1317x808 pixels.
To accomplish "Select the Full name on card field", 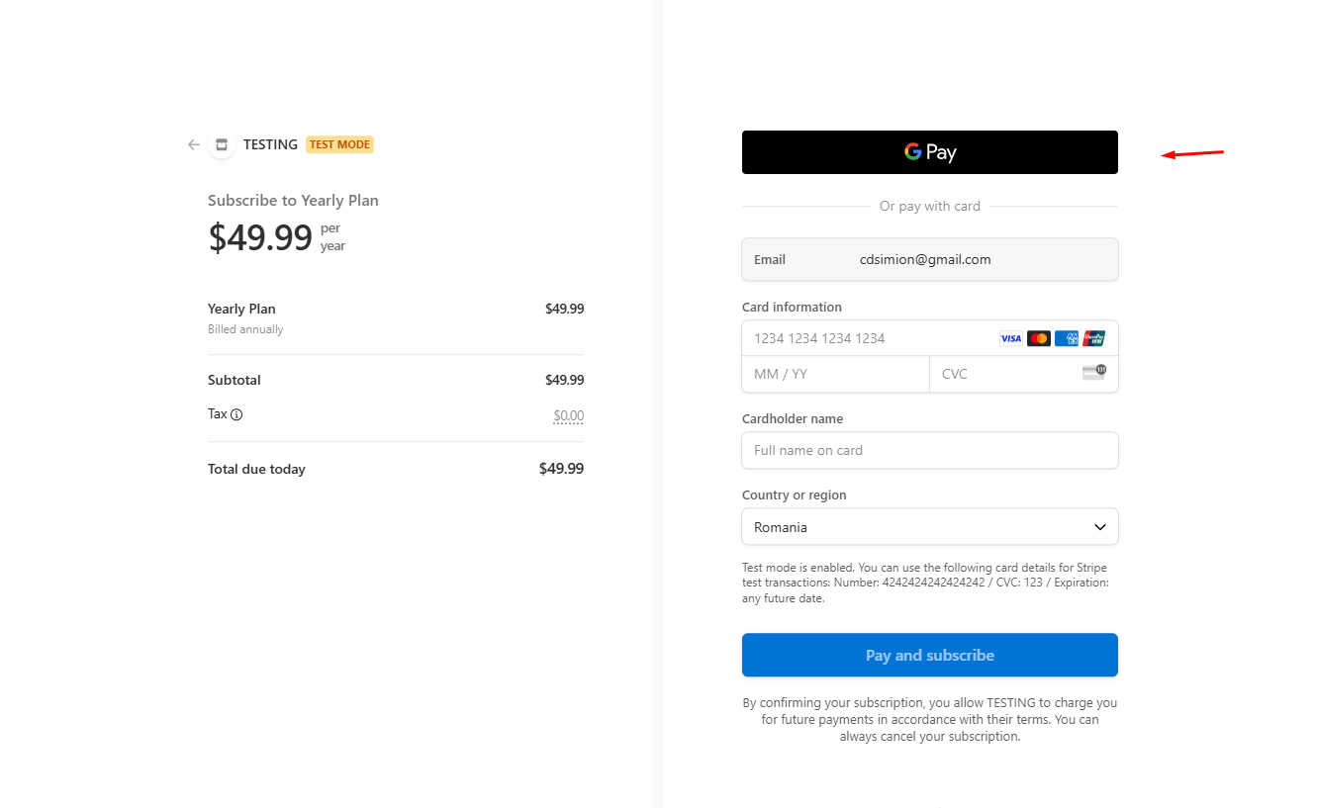I will pyautogui.click(x=930, y=450).
